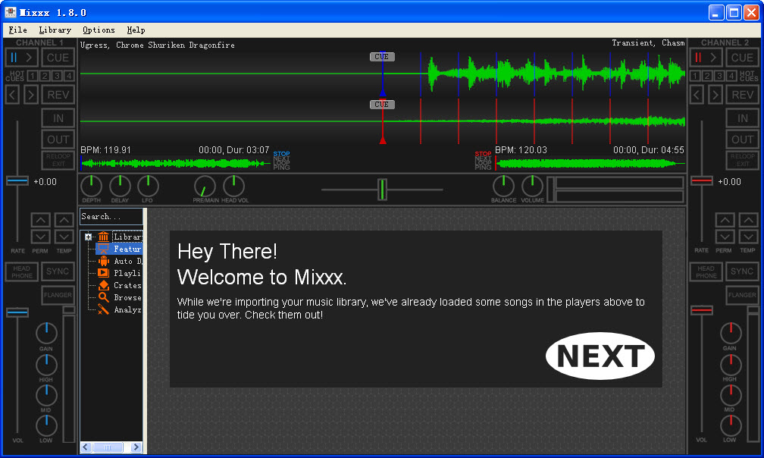Click the master BALANCE knob
The height and width of the screenshot is (458, 764).
[x=503, y=186]
